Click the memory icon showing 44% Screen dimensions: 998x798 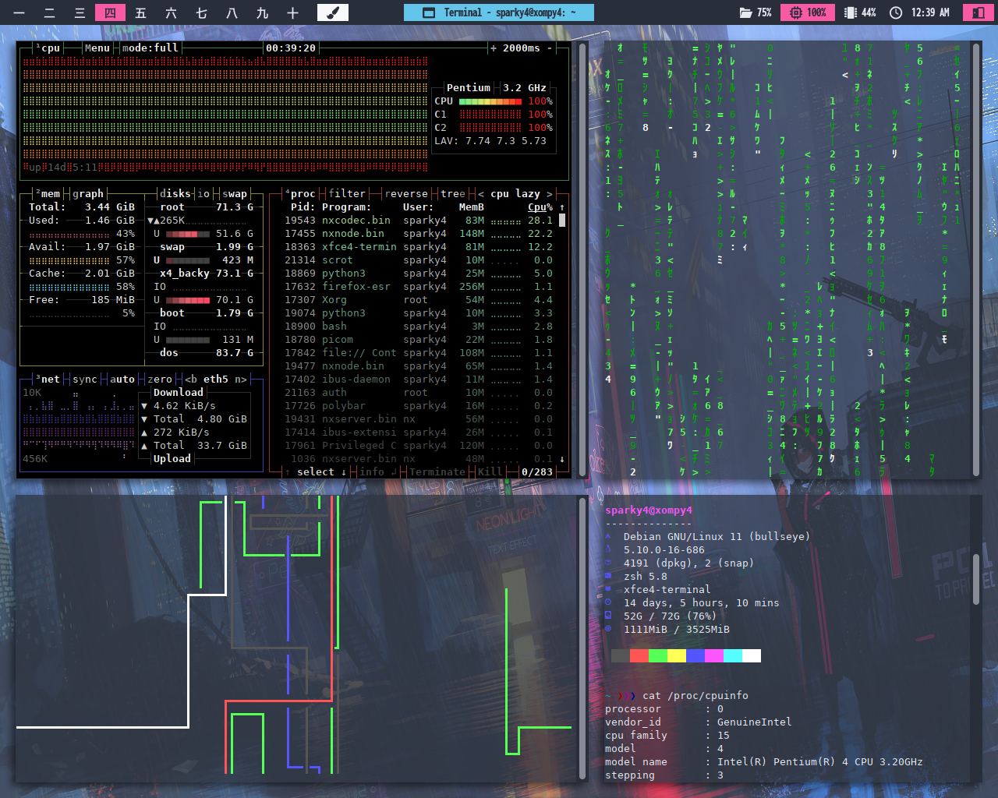point(851,12)
